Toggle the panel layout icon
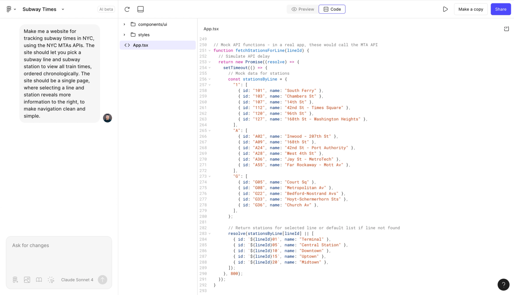 (x=140, y=9)
